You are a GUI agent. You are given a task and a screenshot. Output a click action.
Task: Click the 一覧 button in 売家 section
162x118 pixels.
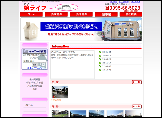click(x=137, y=82)
